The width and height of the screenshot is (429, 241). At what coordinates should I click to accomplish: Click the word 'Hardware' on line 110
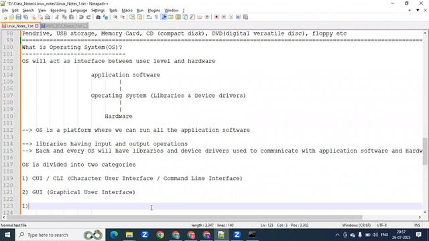pyautogui.click(x=119, y=116)
